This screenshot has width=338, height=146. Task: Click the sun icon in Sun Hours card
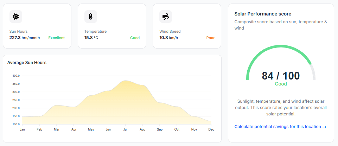click(x=15, y=17)
